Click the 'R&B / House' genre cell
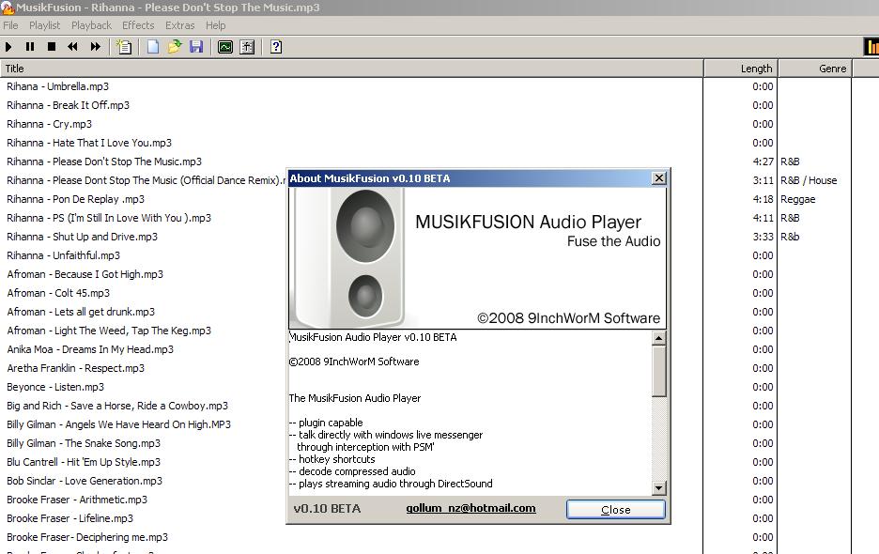 [809, 180]
